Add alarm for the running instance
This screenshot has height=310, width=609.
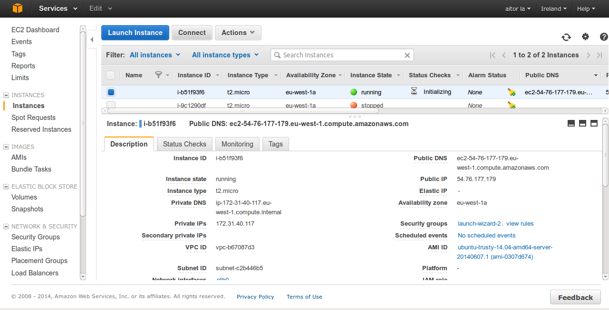coord(512,92)
